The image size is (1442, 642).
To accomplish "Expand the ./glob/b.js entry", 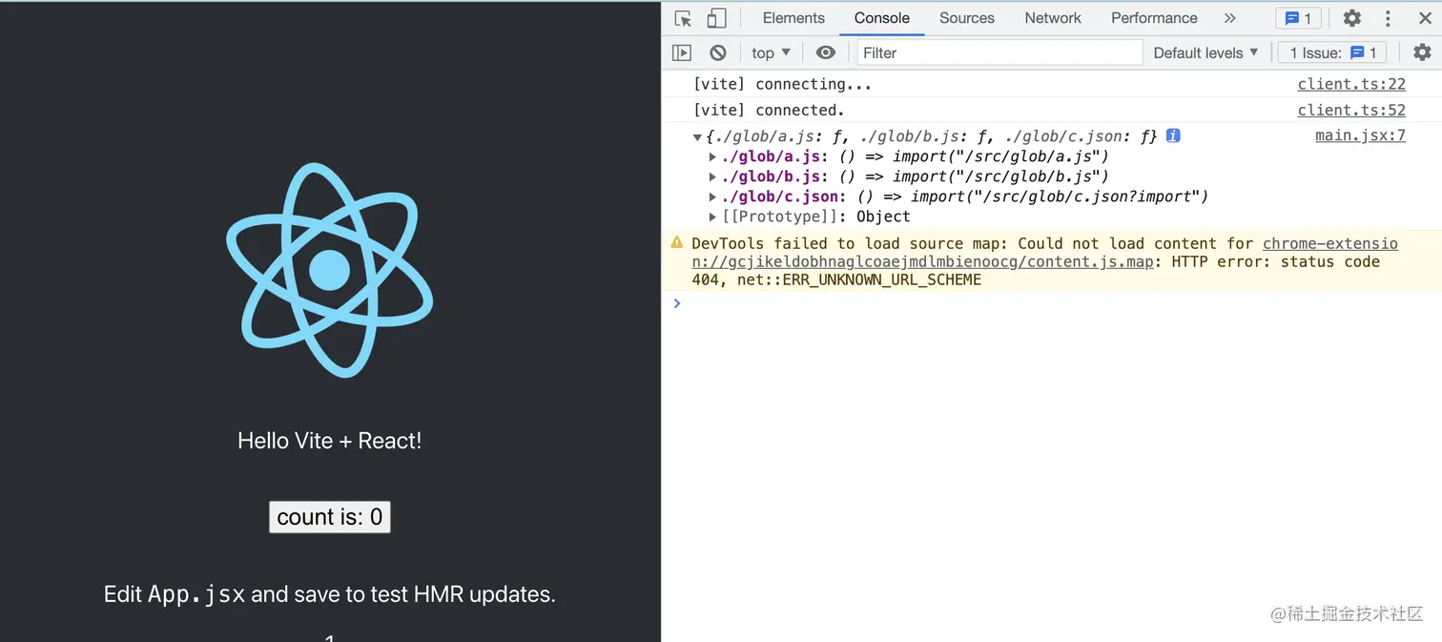I will 712,176.
